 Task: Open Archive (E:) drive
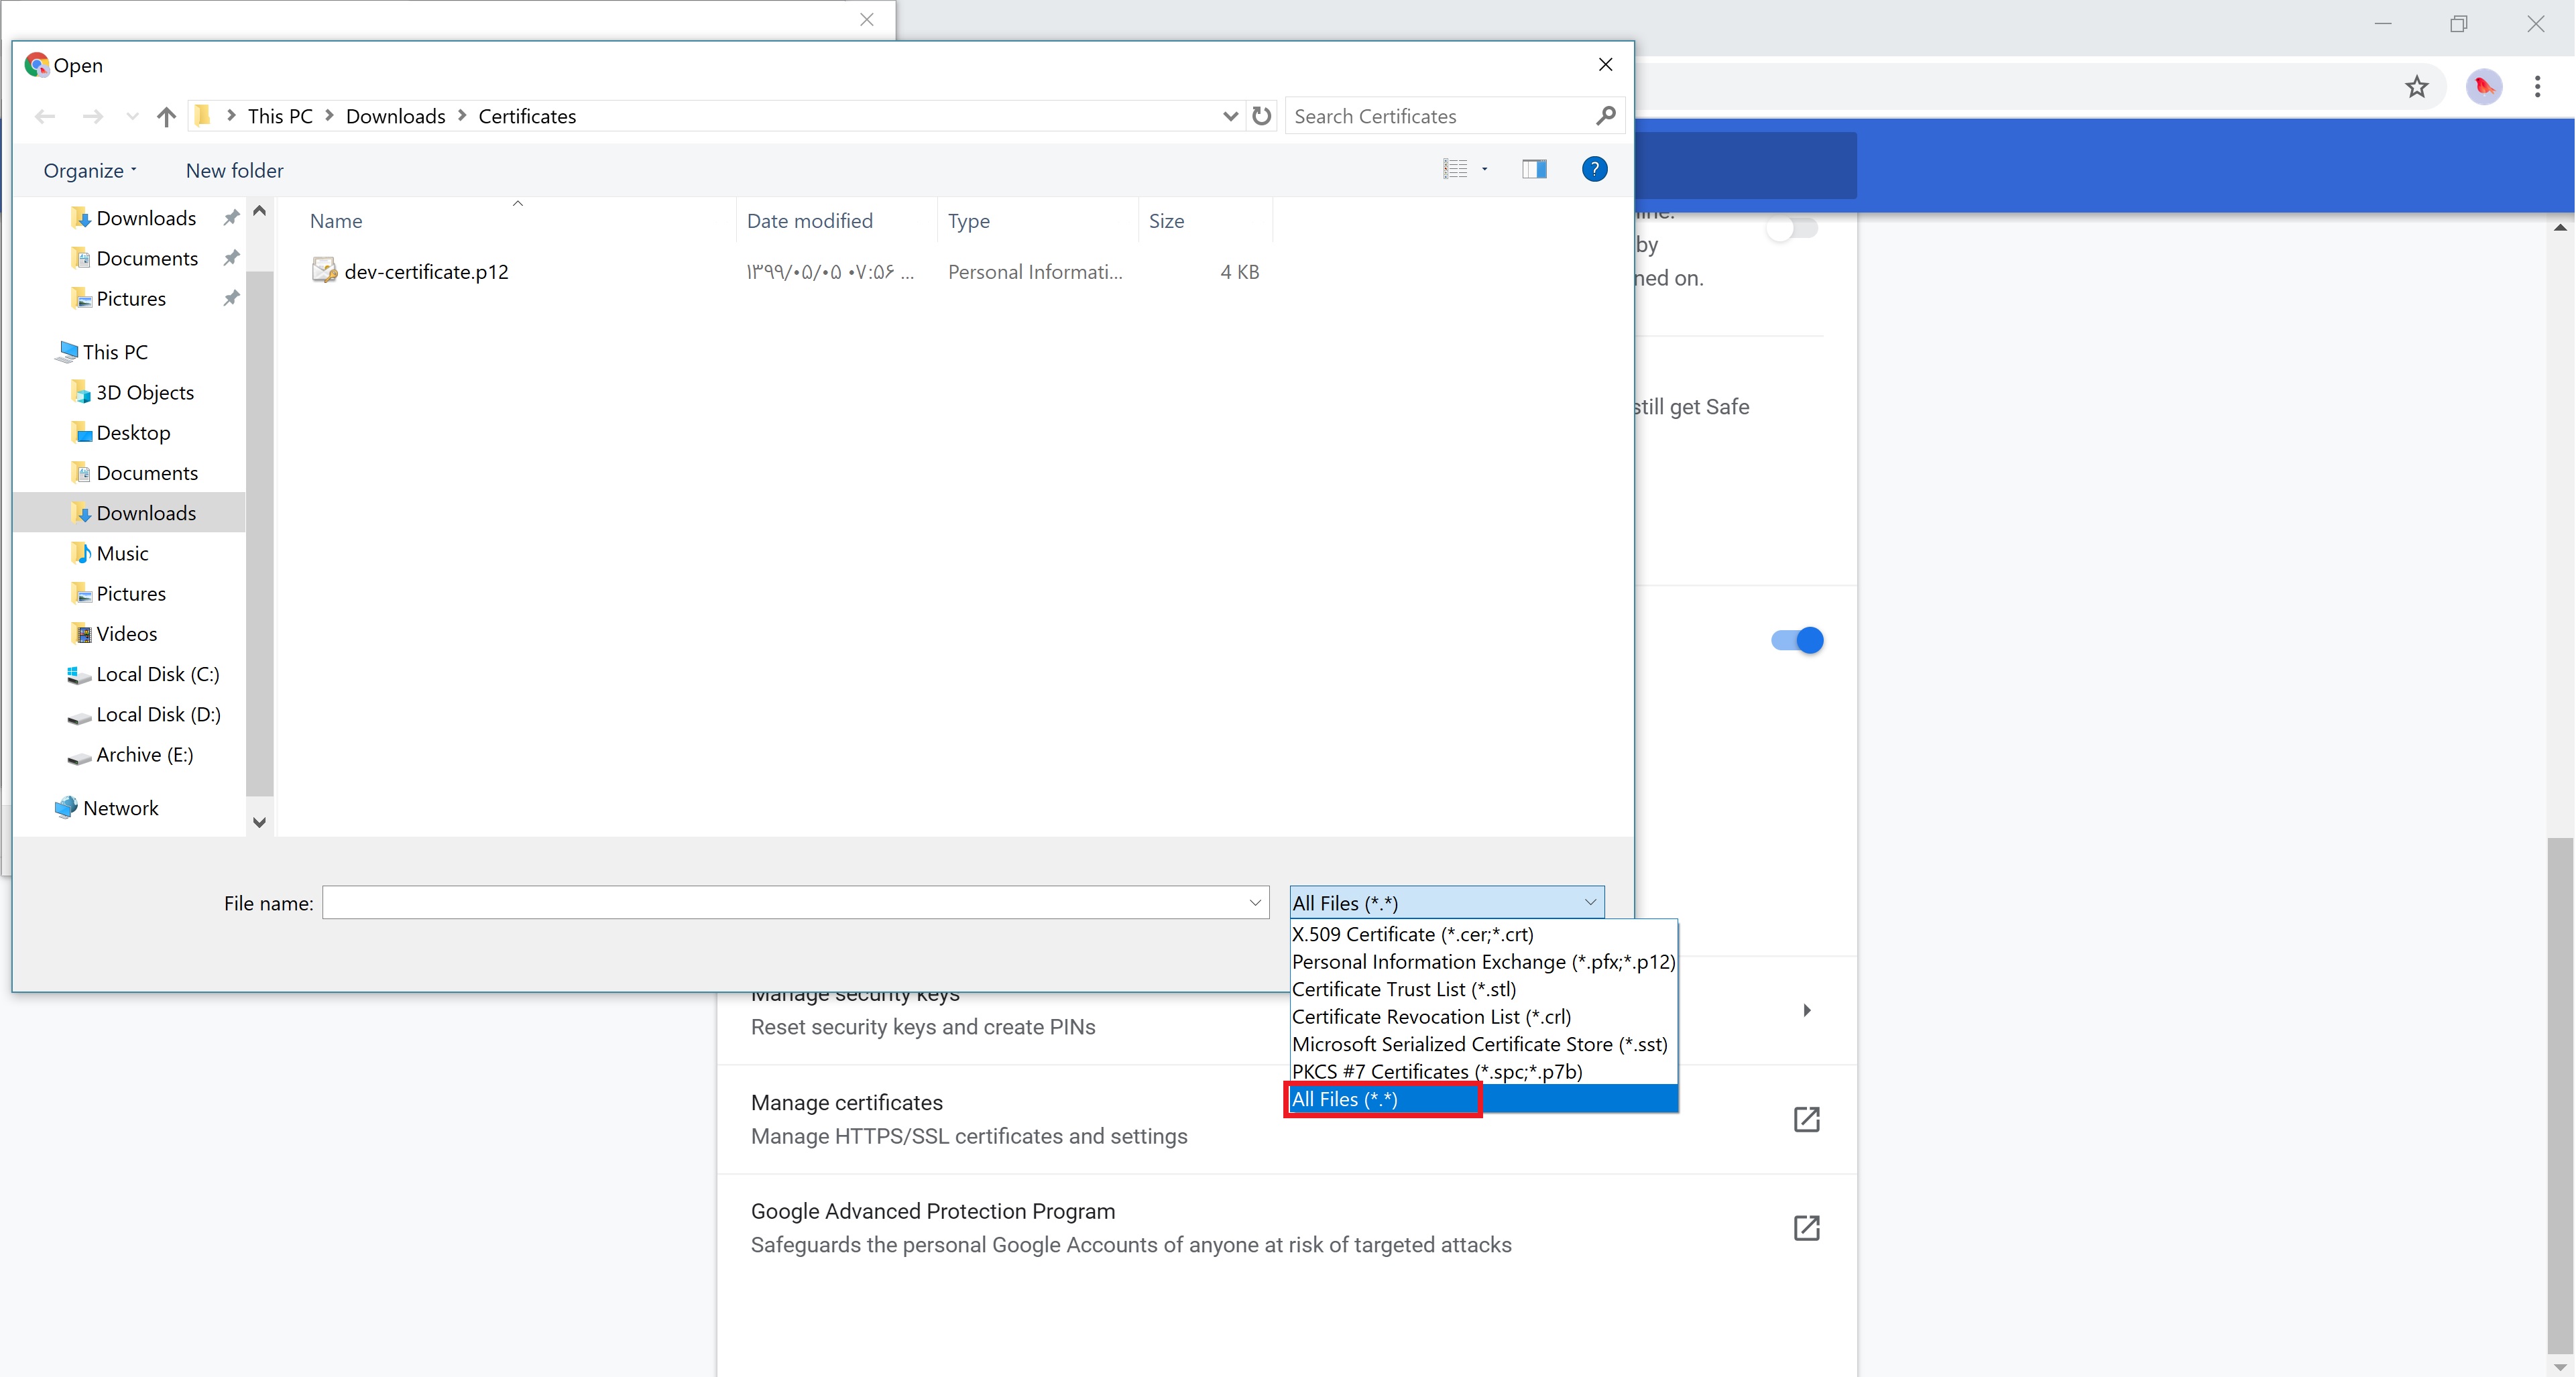point(144,755)
